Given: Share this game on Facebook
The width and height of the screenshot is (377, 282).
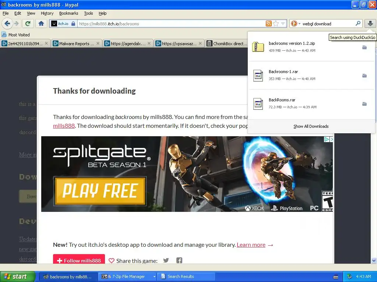Looking at the screenshot, I should coord(179,260).
